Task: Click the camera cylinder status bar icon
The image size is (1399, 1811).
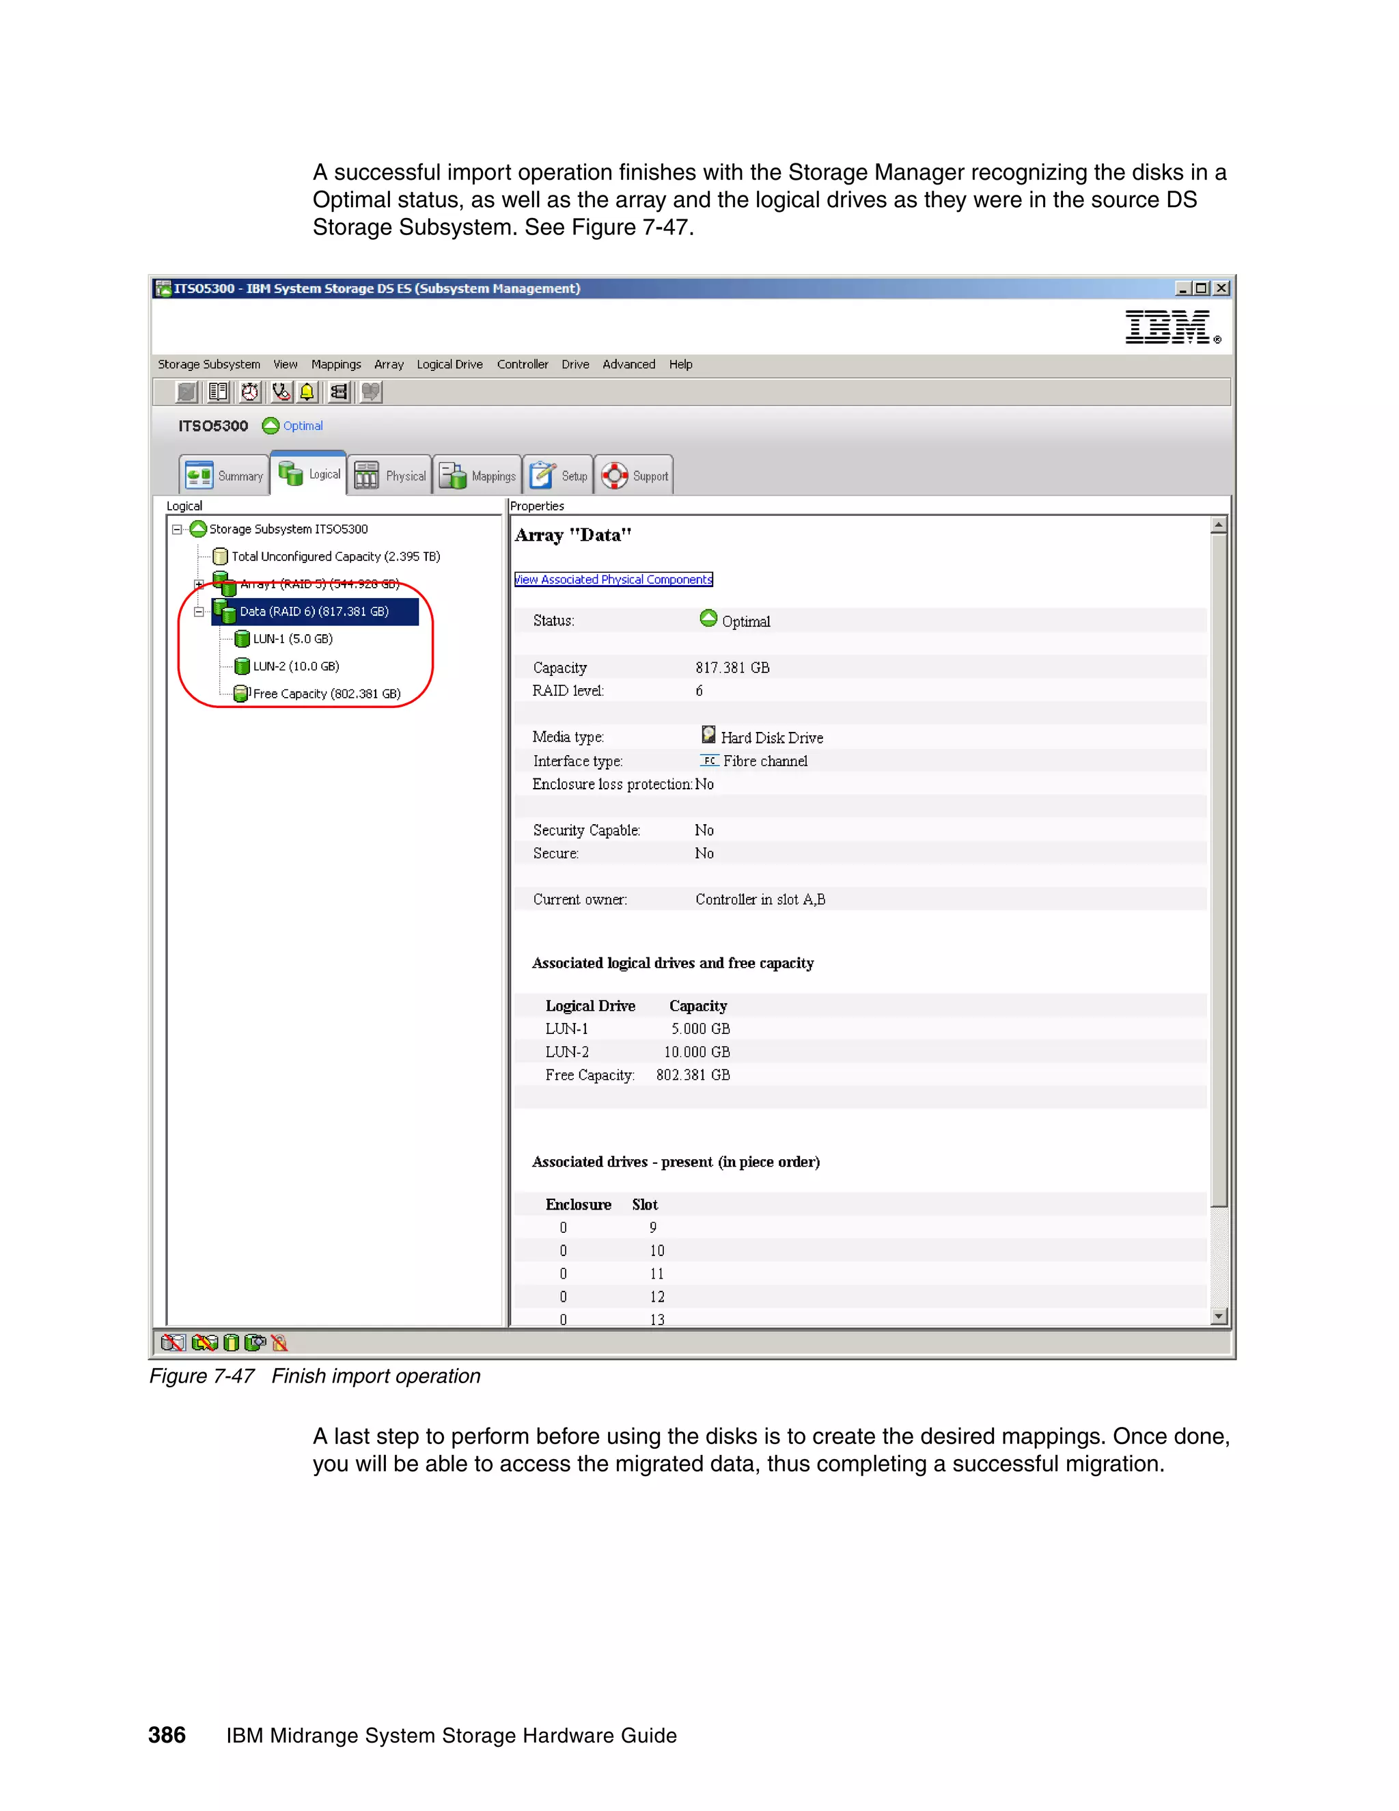Action: click(x=255, y=1342)
